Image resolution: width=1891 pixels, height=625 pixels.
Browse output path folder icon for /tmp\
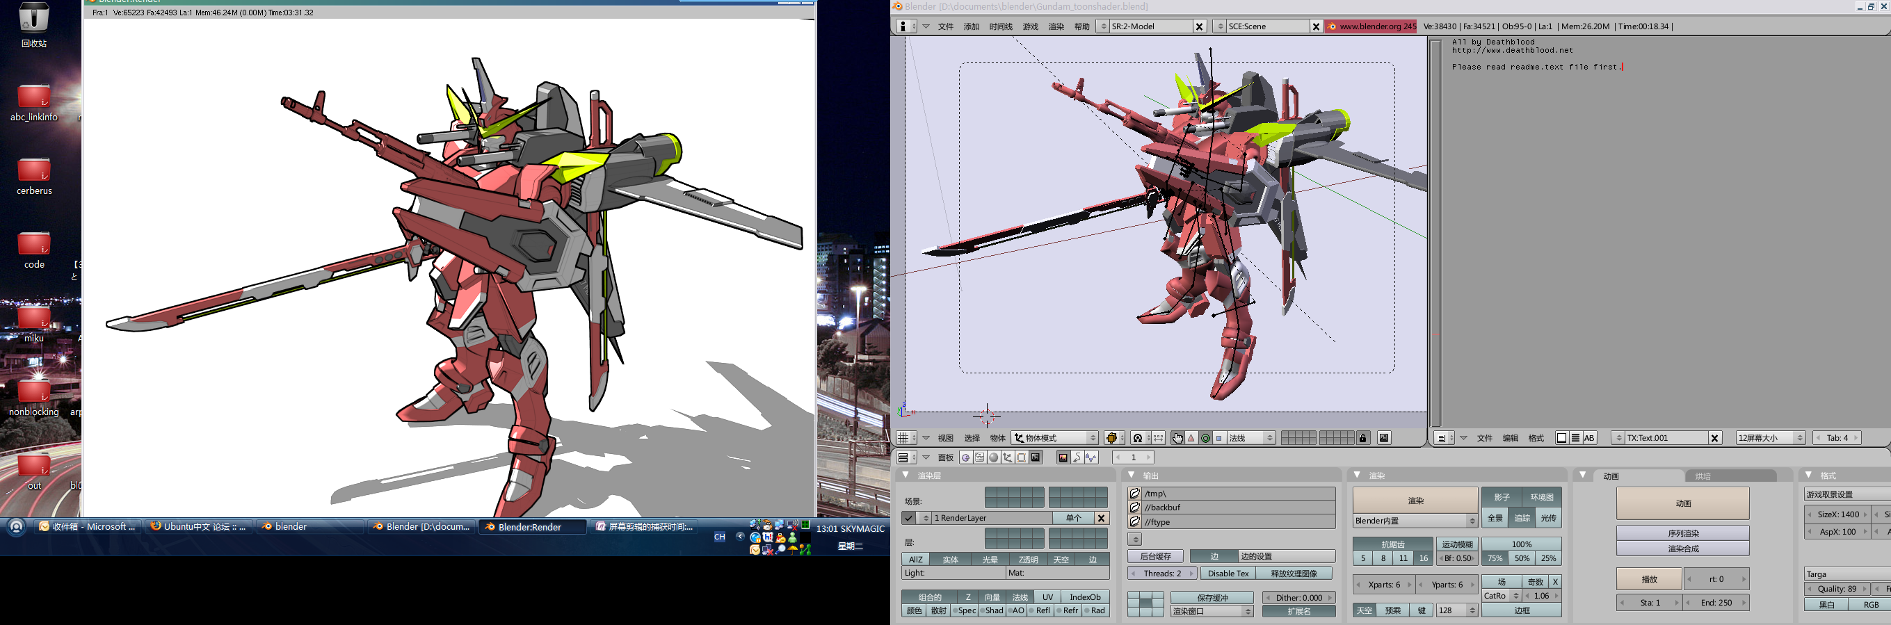click(1135, 494)
